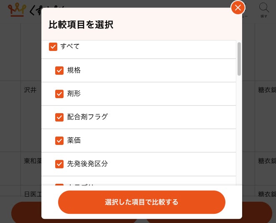Deselect the 剤形 checkbox
The height and width of the screenshot is (223, 276).
coord(59,94)
